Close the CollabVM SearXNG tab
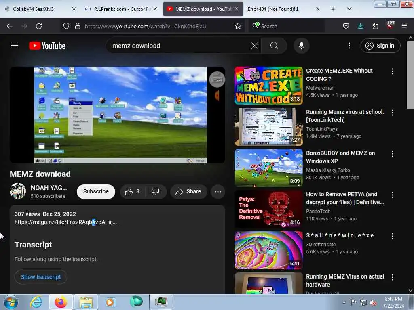 (x=74, y=9)
